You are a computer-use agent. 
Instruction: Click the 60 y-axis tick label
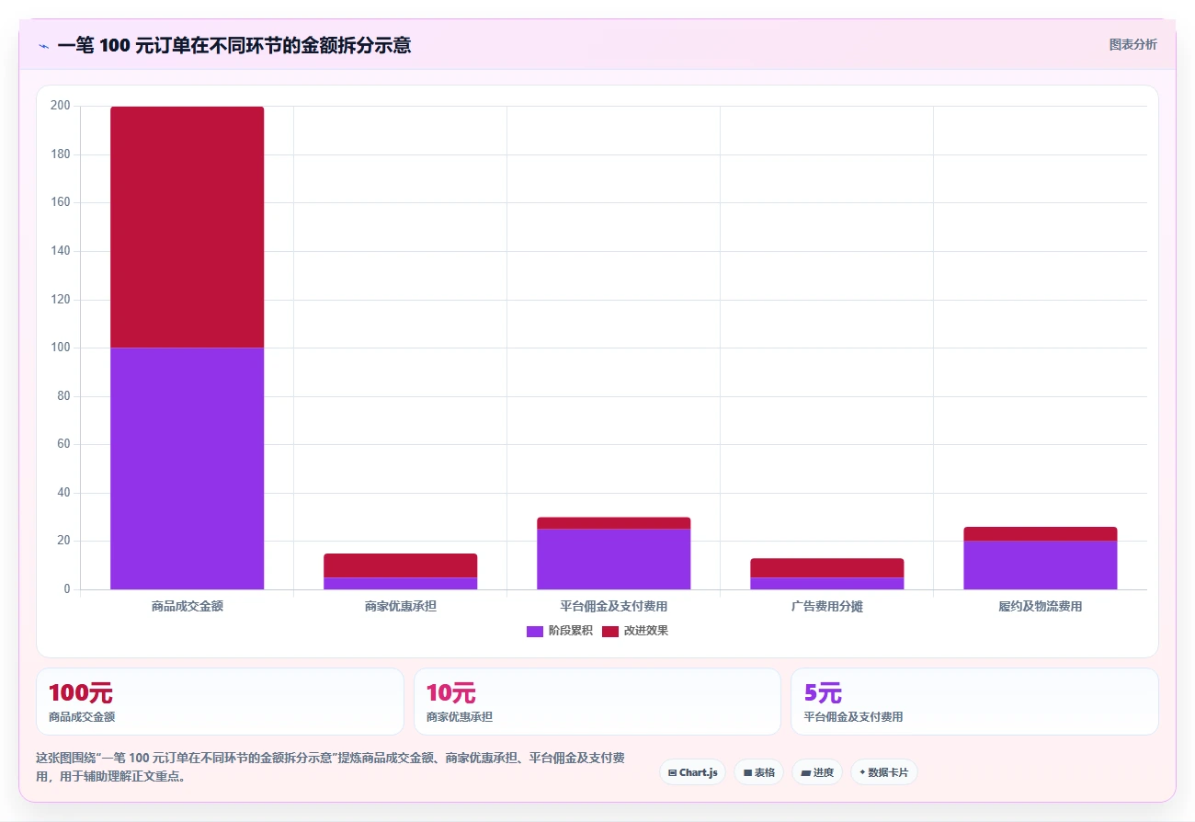(x=63, y=444)
